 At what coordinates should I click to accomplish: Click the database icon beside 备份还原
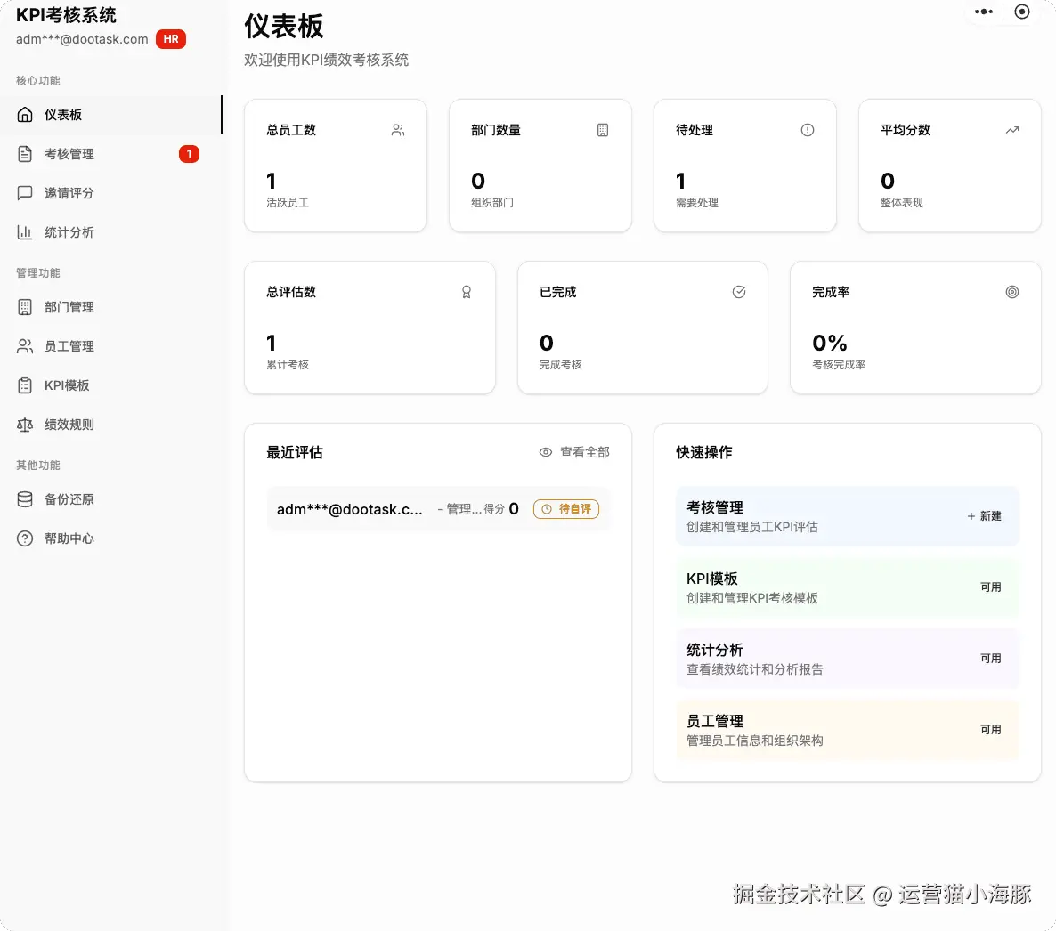[25, 498]
